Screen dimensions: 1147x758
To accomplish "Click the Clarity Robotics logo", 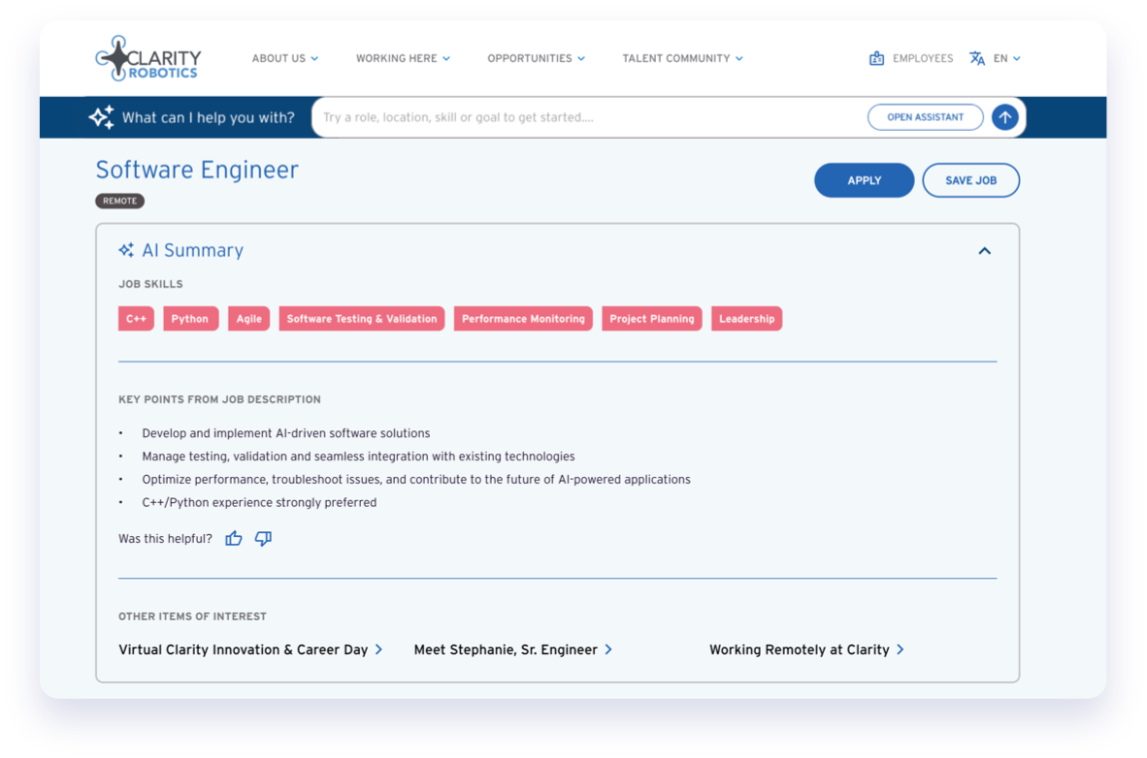I will [147, 58].
